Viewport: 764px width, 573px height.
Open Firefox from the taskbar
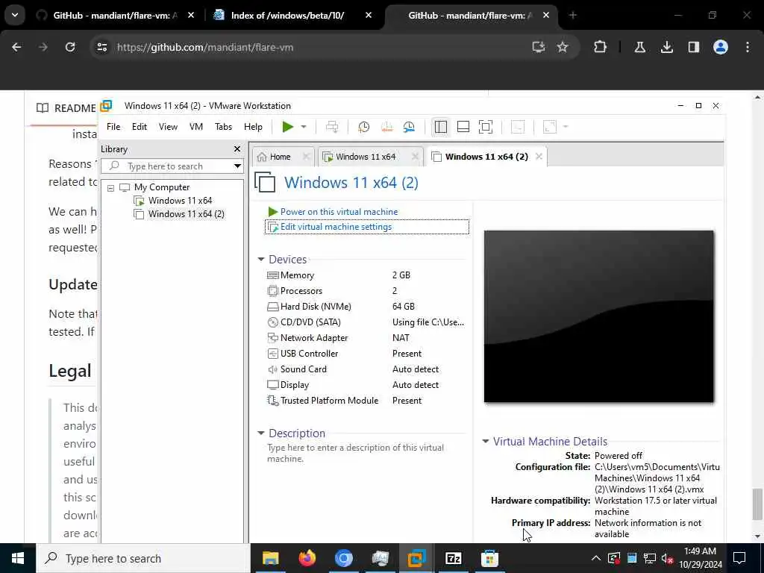[x=307, y=558]
